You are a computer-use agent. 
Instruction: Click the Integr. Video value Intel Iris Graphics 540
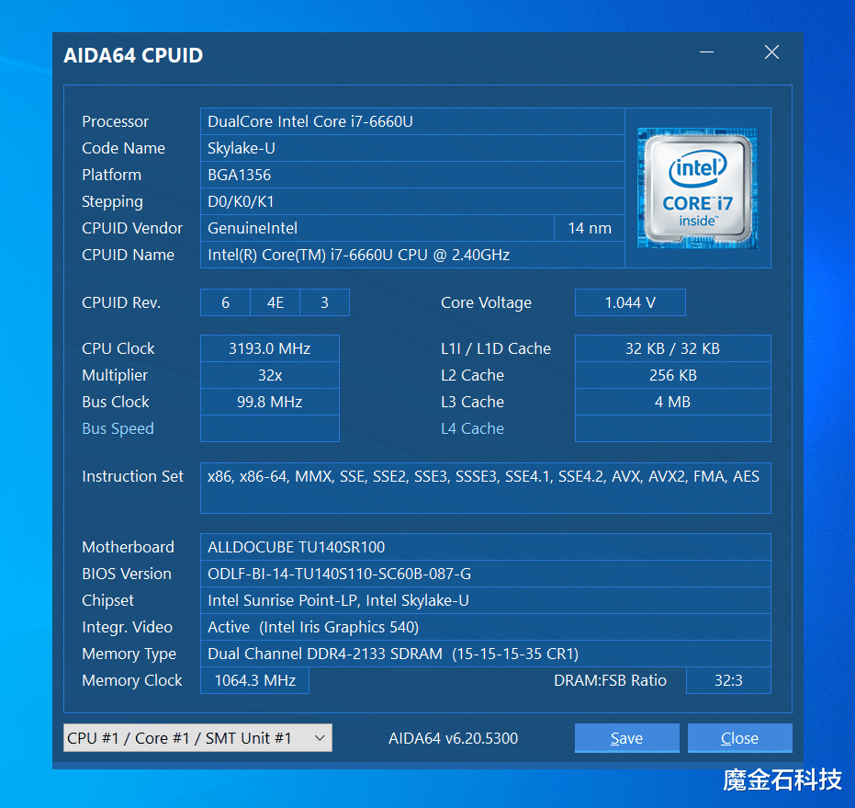point(486,627)
